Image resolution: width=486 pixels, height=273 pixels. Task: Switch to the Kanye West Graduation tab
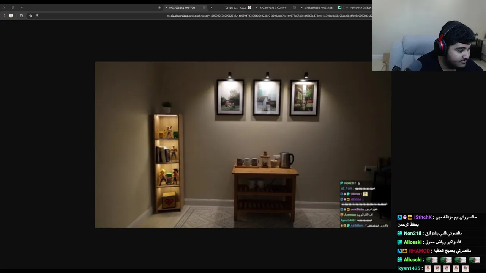(x=359, y=8)
